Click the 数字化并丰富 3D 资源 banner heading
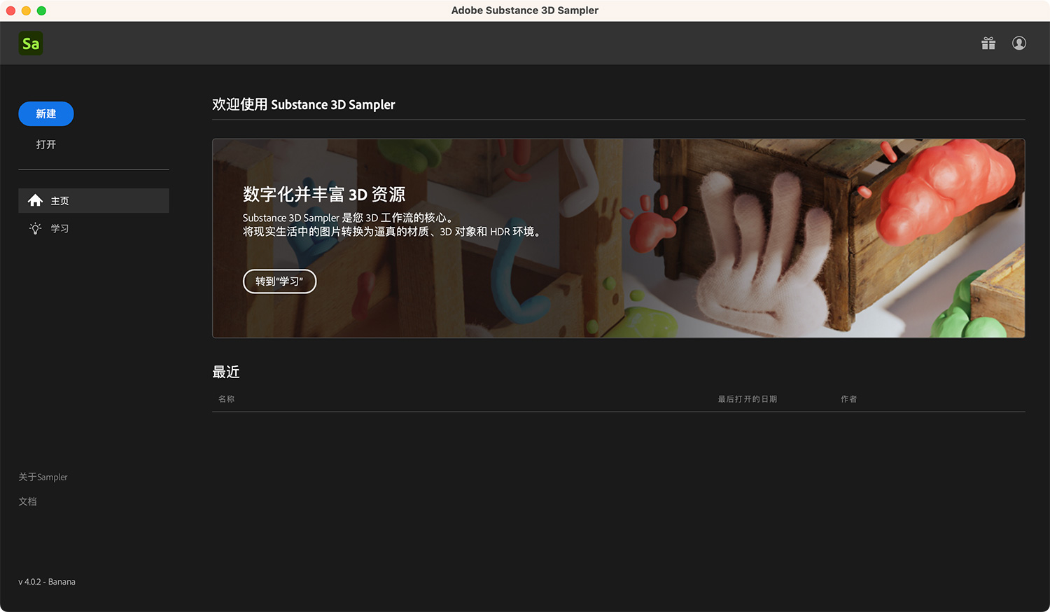The width and height of the screenshot is (1050, 612). click(x=324, y=194)
